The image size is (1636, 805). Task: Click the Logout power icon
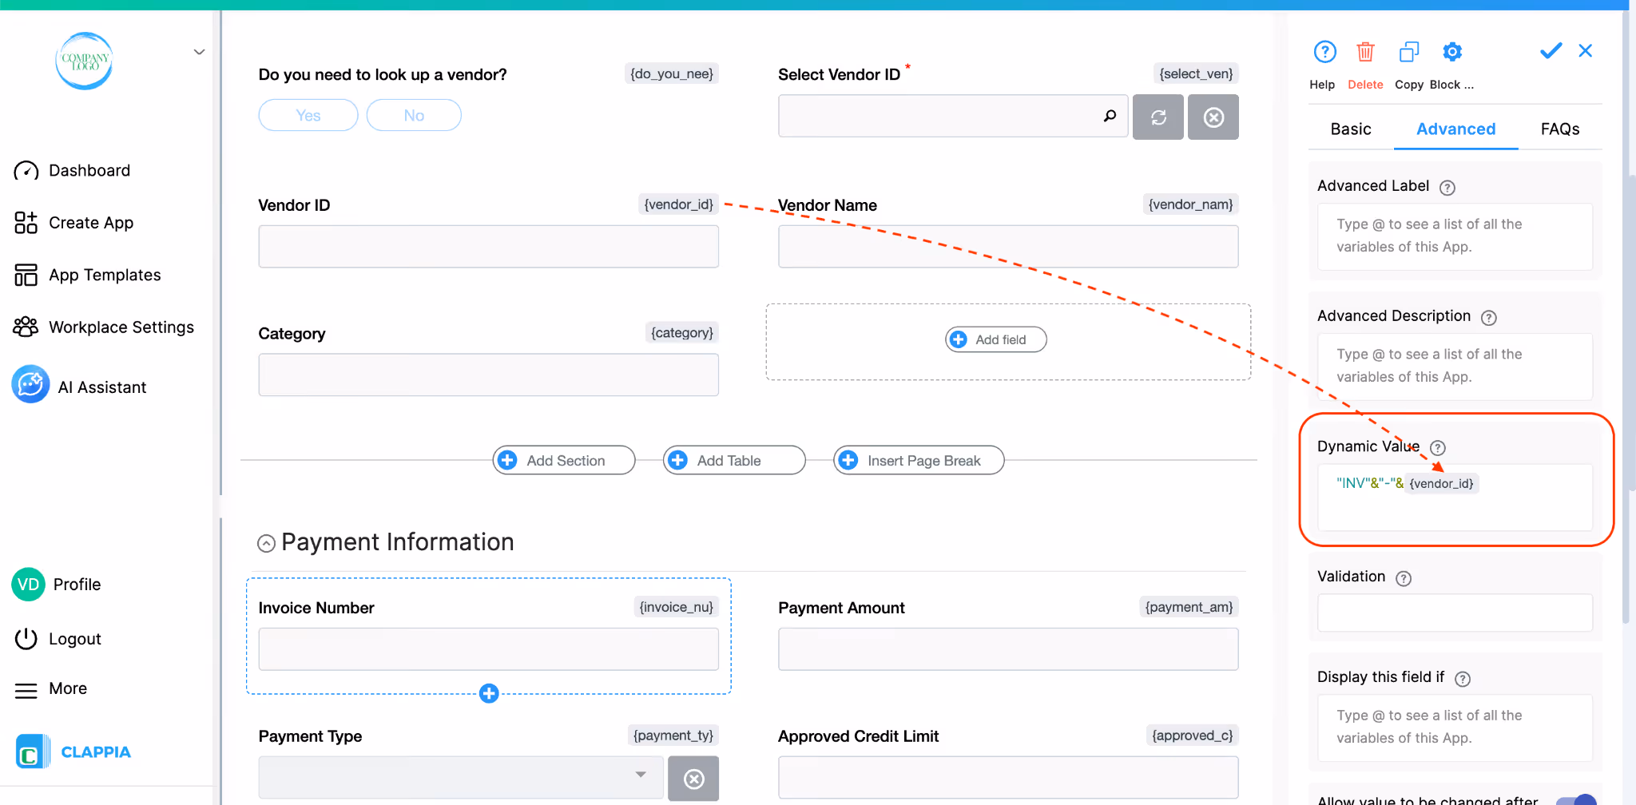(x=26, y=639)
